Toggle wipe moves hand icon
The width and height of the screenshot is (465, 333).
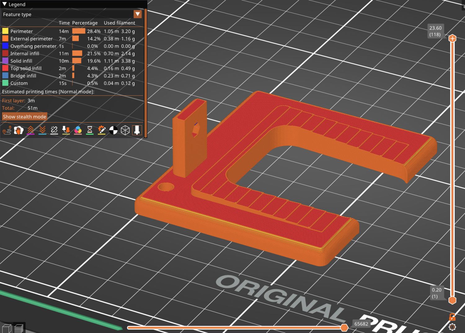click(19, 130)
